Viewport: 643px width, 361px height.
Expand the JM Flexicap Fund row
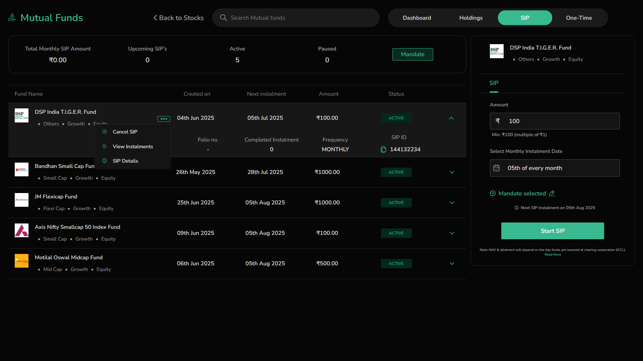tap(452, 203)
